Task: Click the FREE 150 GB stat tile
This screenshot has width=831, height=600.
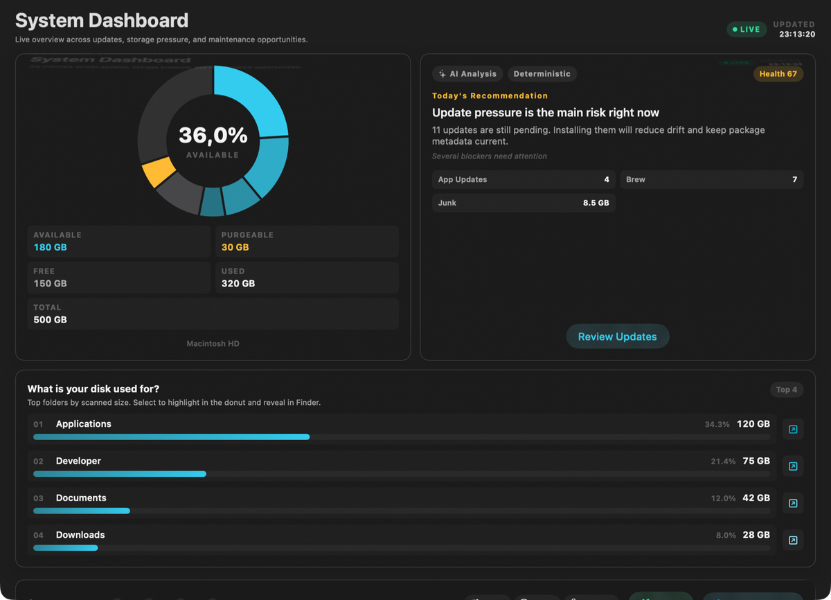Action: [119, 278]
